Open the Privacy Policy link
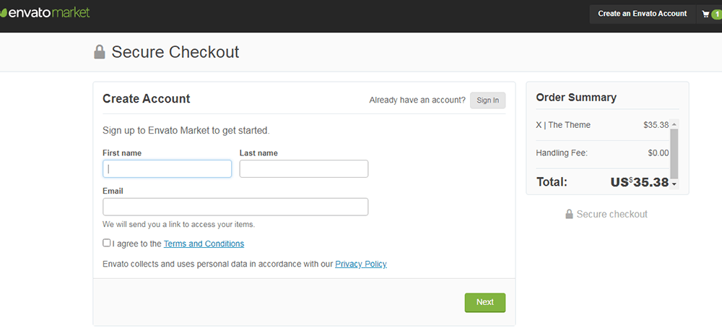The image size is (722, 331). tap(361, 265)
